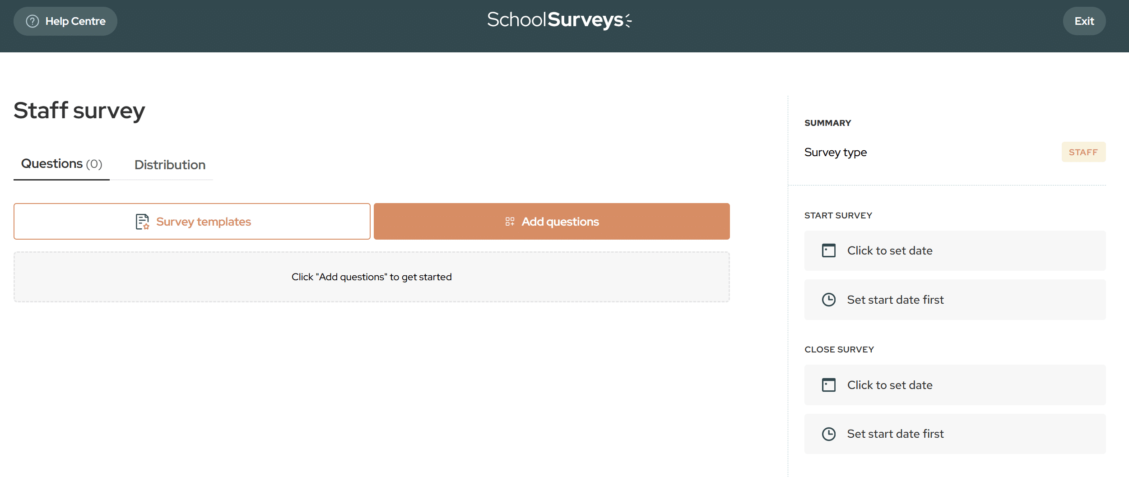Viewport: 1129px width, 477px height.
Task: Open the Start Survey time field
Action: pyautogui.click(x=954, y=300)
